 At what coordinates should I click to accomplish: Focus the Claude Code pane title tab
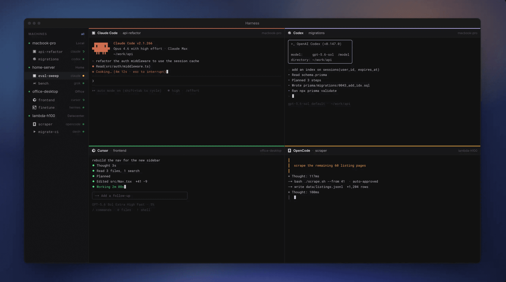click(x=116, y=33)
